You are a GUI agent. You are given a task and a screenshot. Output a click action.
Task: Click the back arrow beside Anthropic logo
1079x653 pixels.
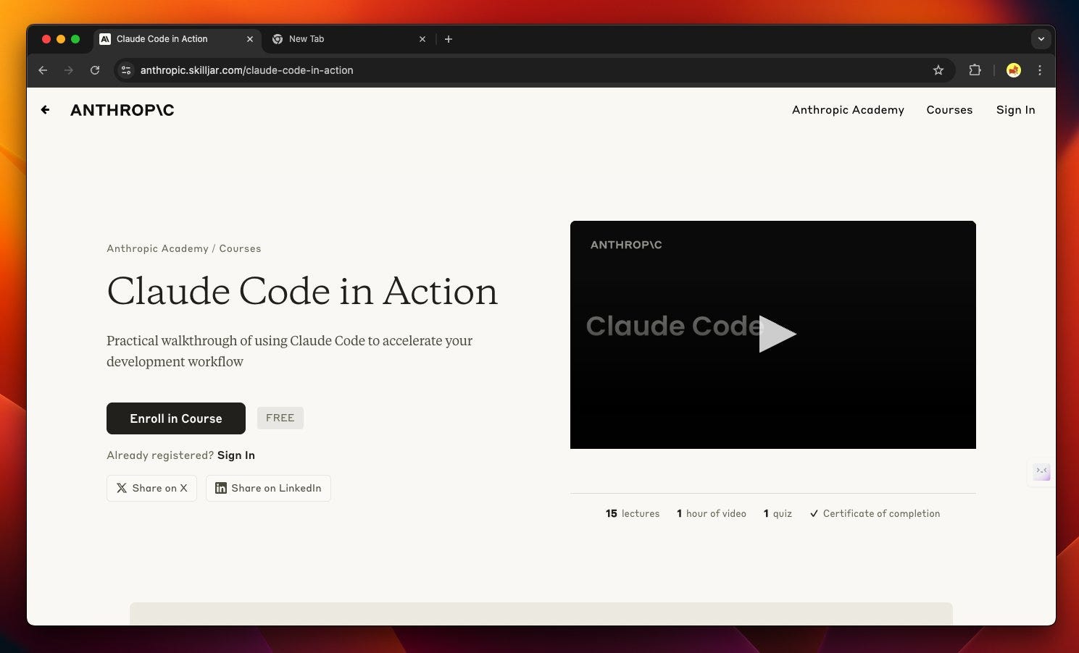point(45,110)
